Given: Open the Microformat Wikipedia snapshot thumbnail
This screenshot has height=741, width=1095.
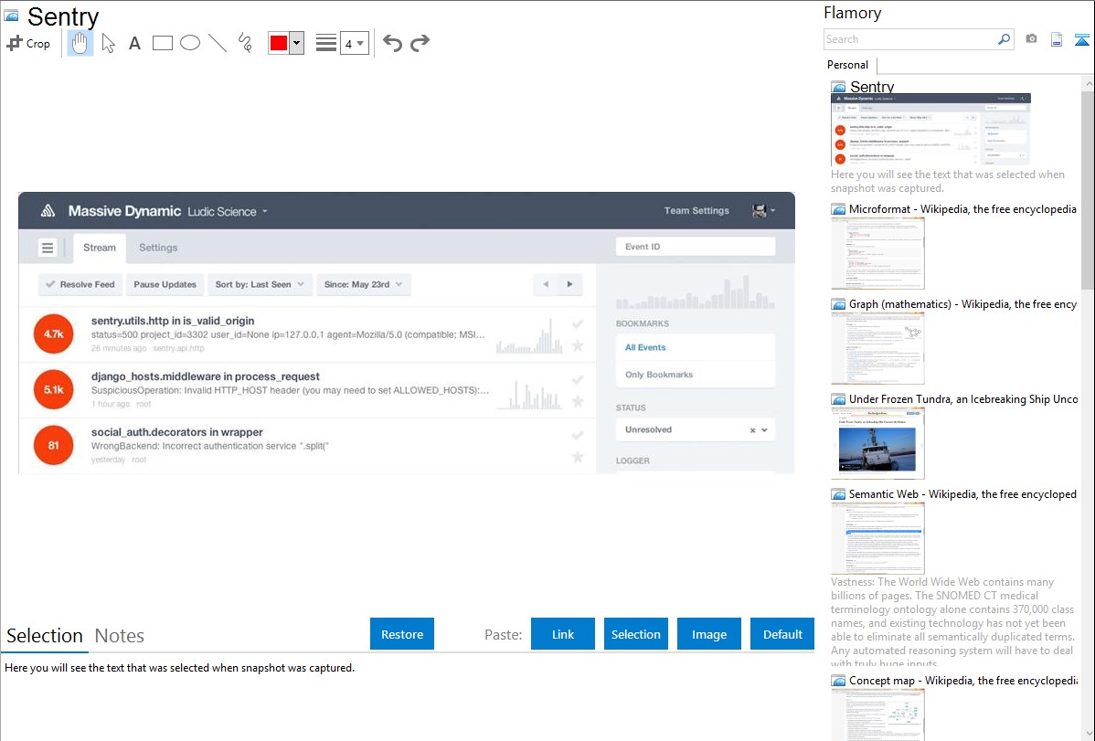Looking at the screenshot, I should pyautogui.click(x=877, y=253).
